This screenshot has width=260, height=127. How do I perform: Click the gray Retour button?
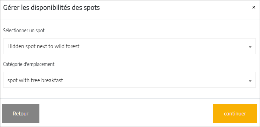pyautogui.click(x=20, y=113)
